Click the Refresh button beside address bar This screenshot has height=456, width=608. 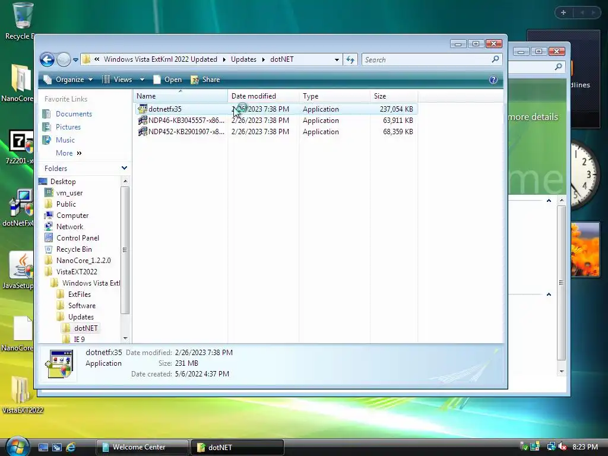350,60
